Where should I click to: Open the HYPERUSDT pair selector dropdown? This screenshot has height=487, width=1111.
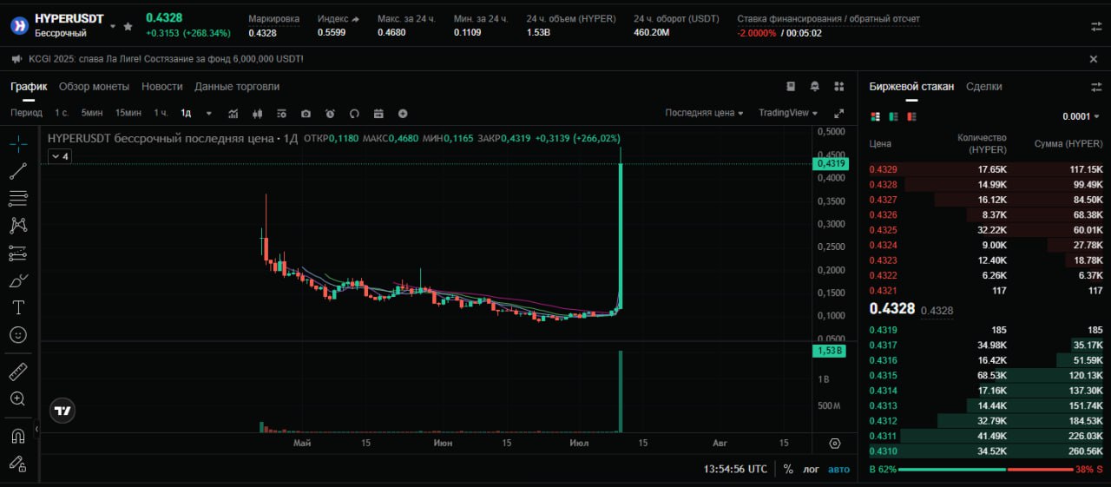113,27
